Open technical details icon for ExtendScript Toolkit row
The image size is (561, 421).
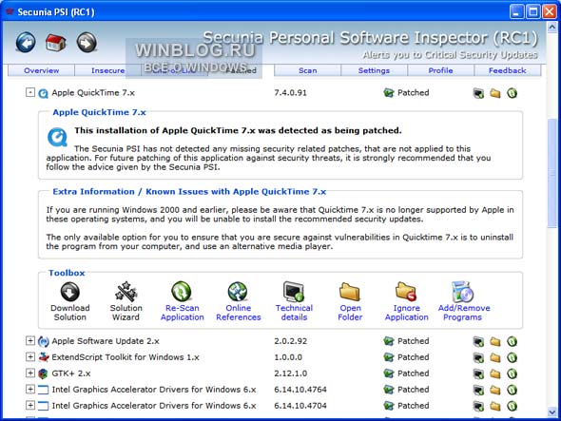point(478,357)
